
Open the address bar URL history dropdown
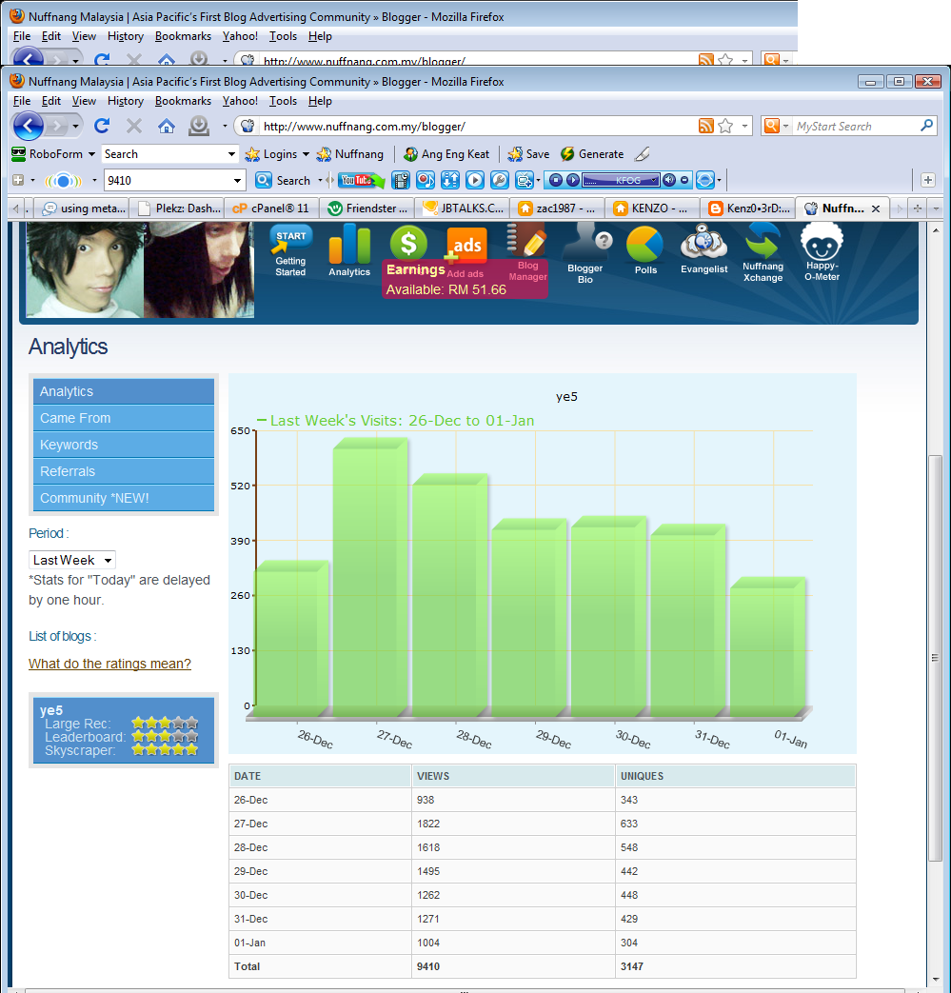point(744,126)
